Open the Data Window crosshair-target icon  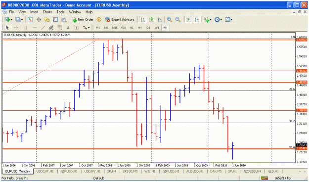[39, 19]
